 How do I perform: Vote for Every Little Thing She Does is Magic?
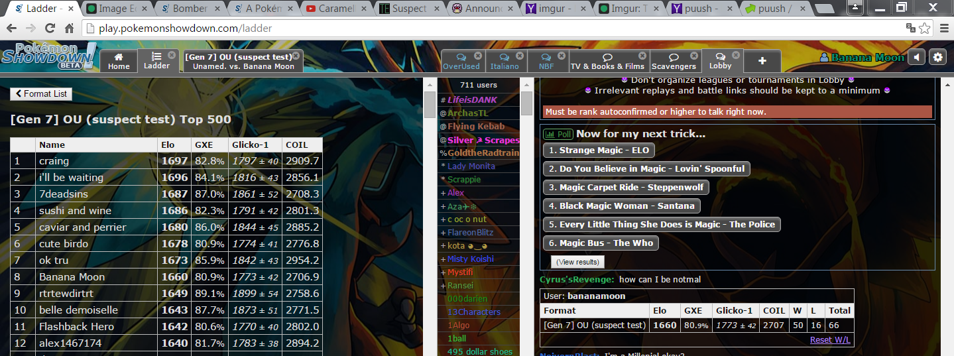coord(662,225)
